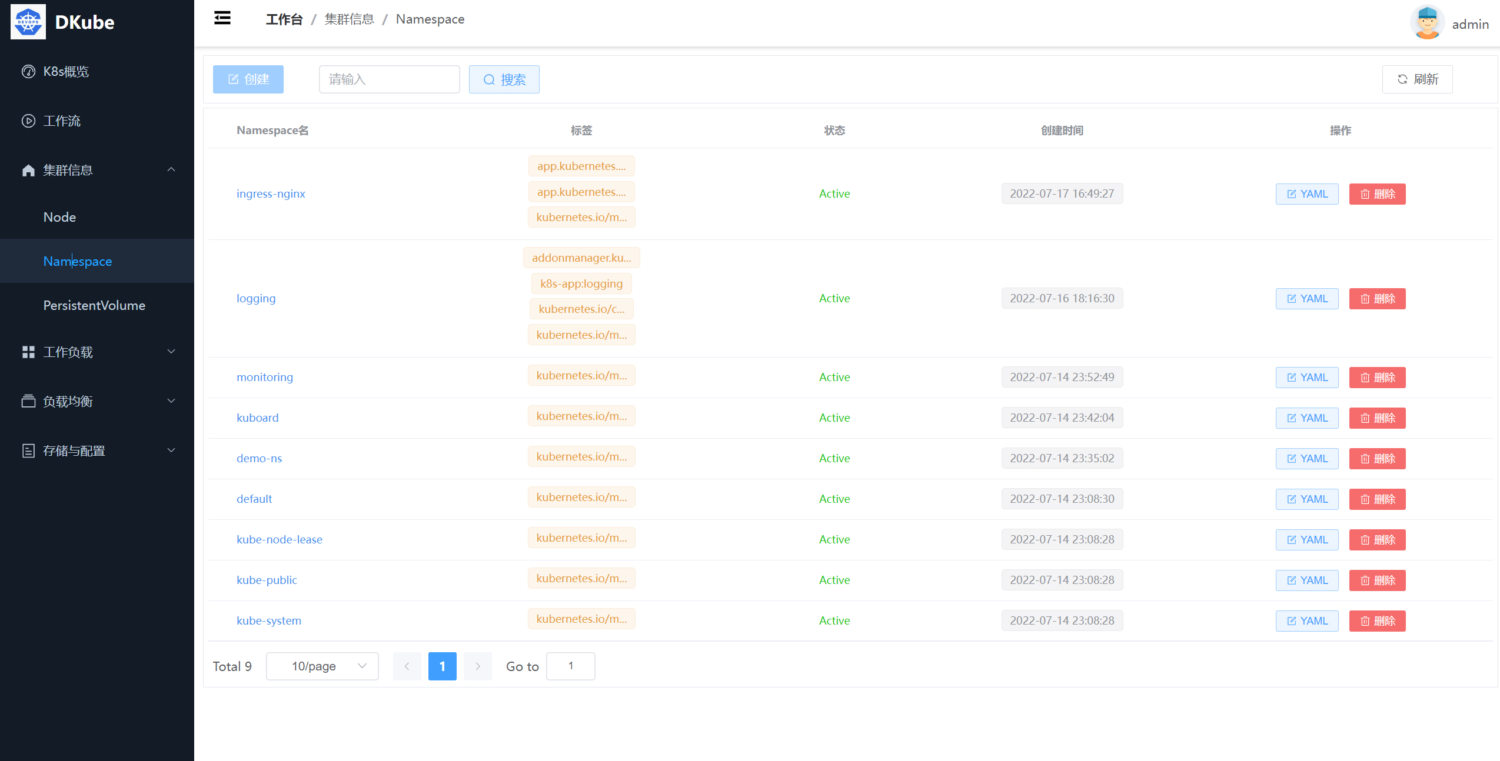This screenshot has width=1500, height=761.
Task: View YAML for default namespace
Action: [x=1307, y=499]
